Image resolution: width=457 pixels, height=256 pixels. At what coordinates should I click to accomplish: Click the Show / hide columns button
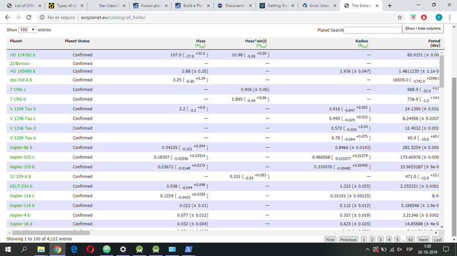423,29
